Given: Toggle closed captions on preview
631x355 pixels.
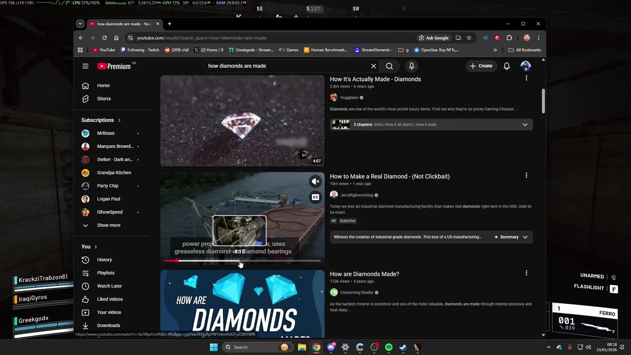Looking at the screenshot, I should pyautogui.click(x=315, y=197).
